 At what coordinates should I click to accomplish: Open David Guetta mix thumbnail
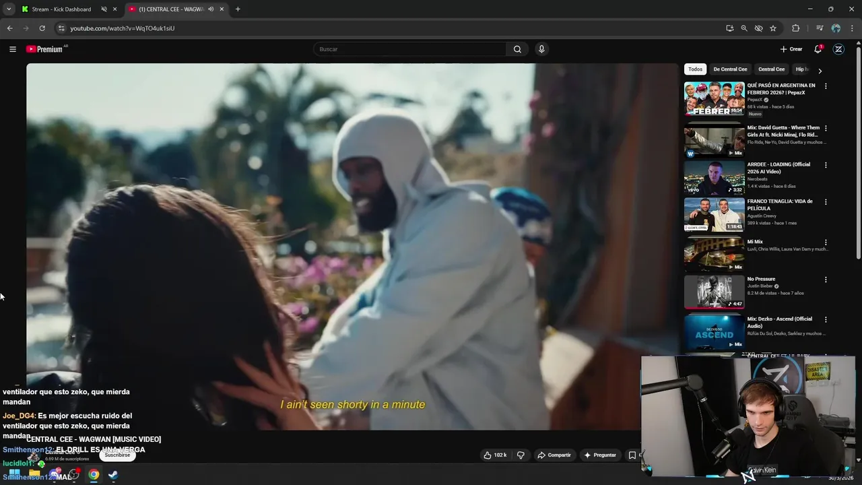(715, 141)
